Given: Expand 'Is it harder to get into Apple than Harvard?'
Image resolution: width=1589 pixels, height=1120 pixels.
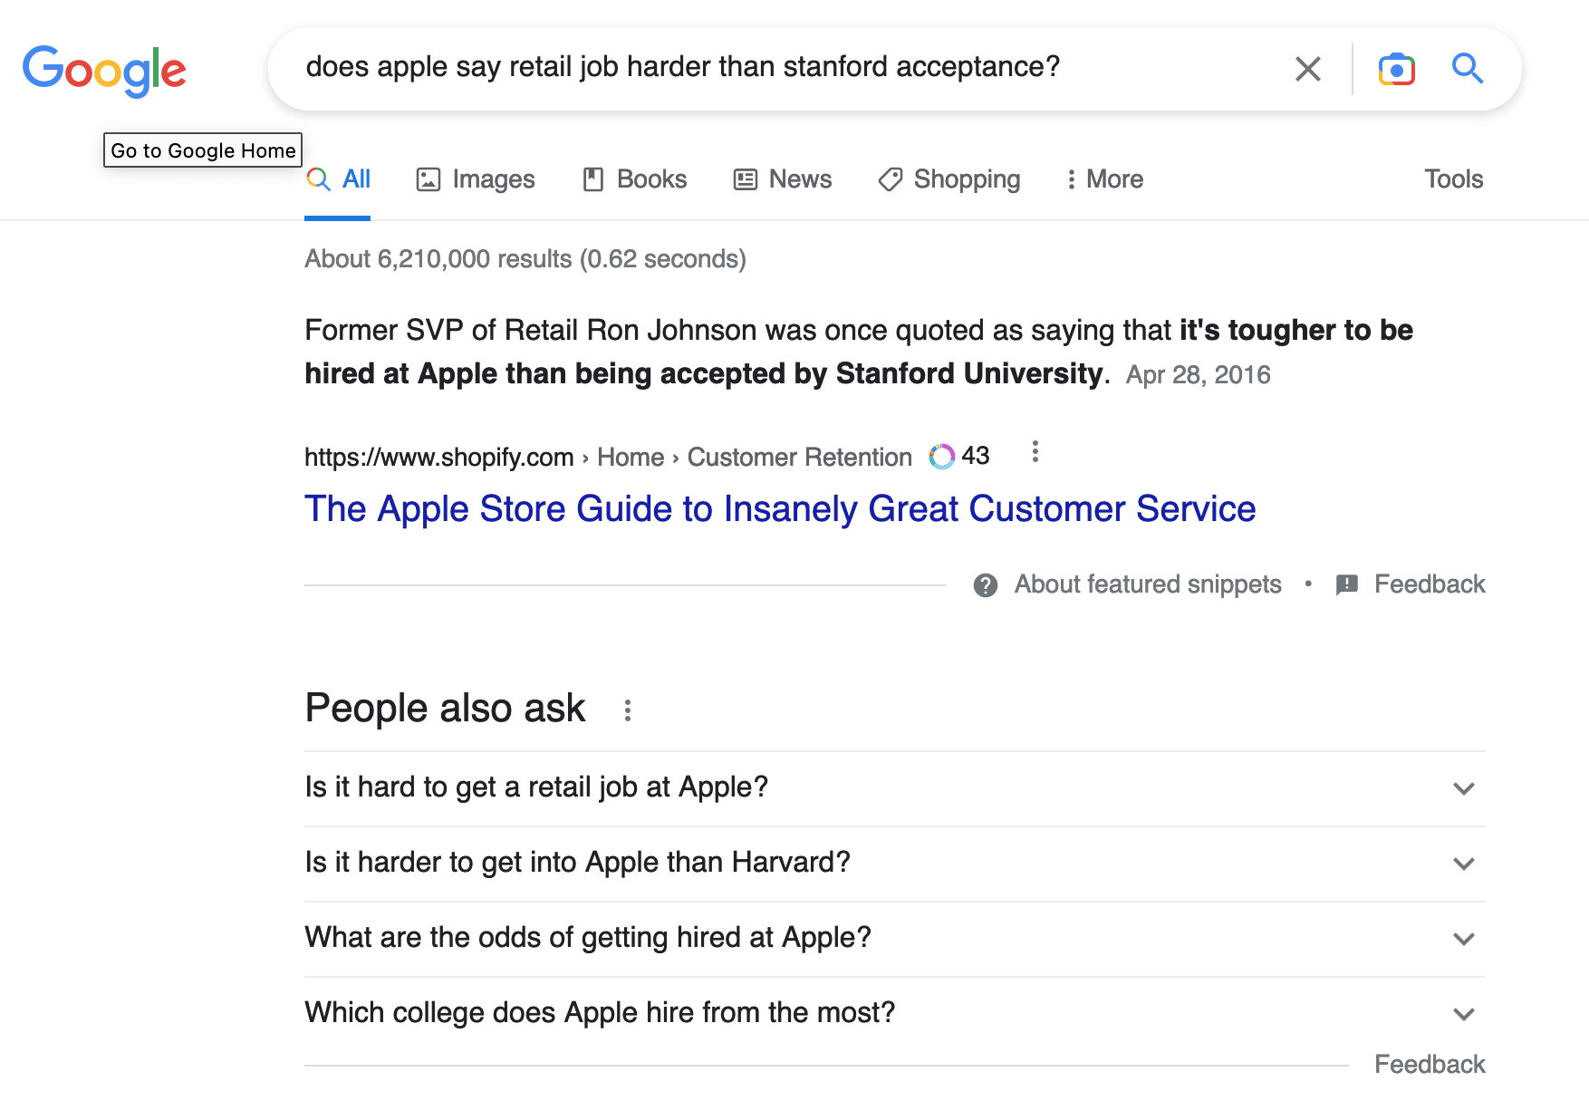Looking at the screenshot, I should 895,864.
